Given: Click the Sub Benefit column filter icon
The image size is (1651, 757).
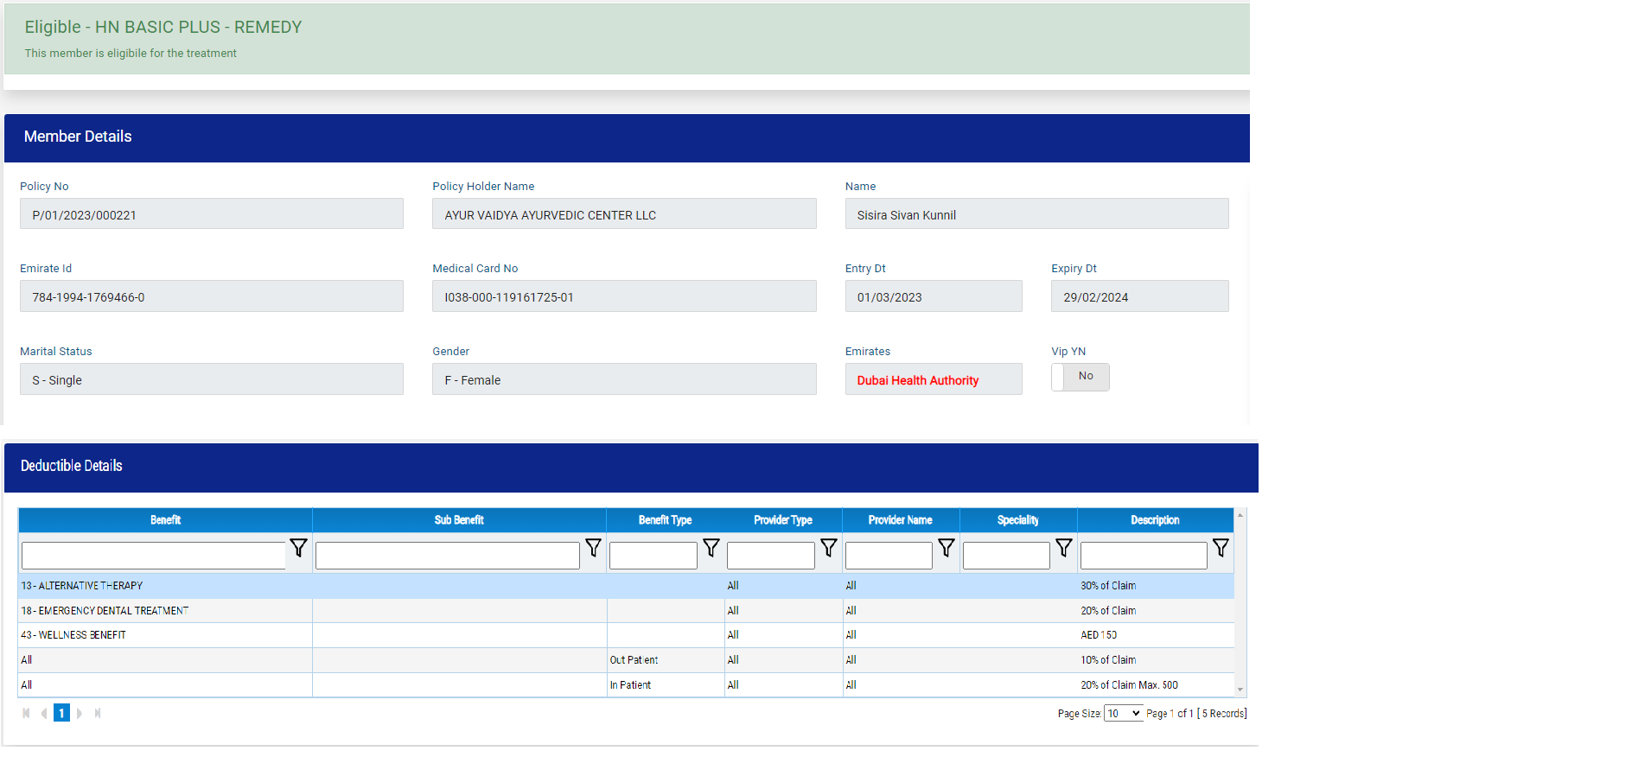Looking at the screenshot, I should pos(593,548).
